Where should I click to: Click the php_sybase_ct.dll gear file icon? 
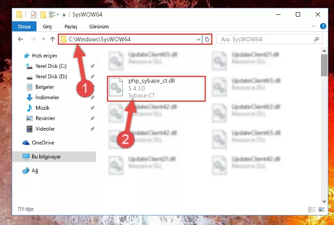(116, 87)
